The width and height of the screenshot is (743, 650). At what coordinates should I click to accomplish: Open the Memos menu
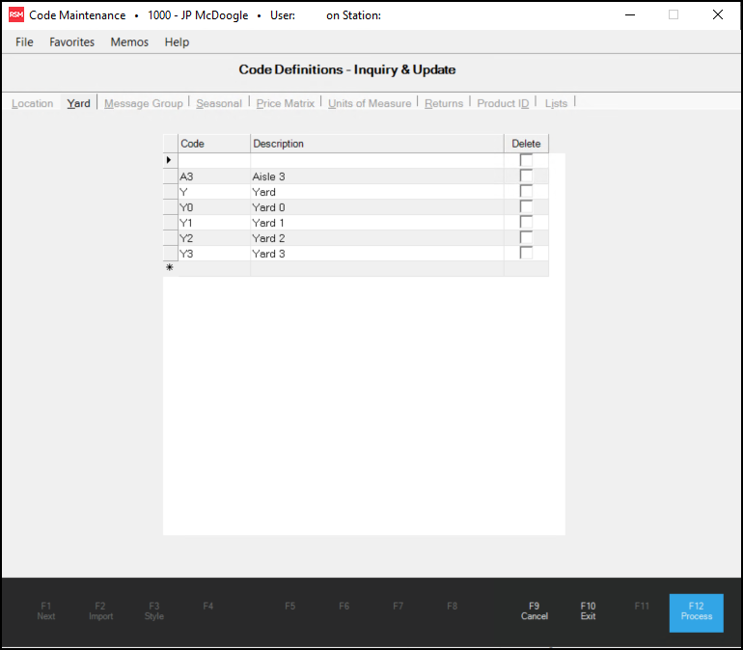(x=129, y=42)
